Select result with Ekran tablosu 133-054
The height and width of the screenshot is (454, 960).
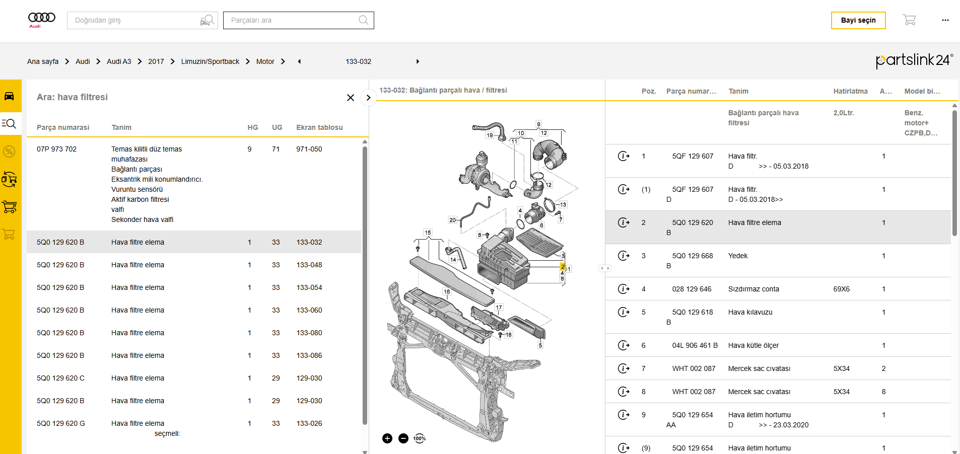[194, 287]
